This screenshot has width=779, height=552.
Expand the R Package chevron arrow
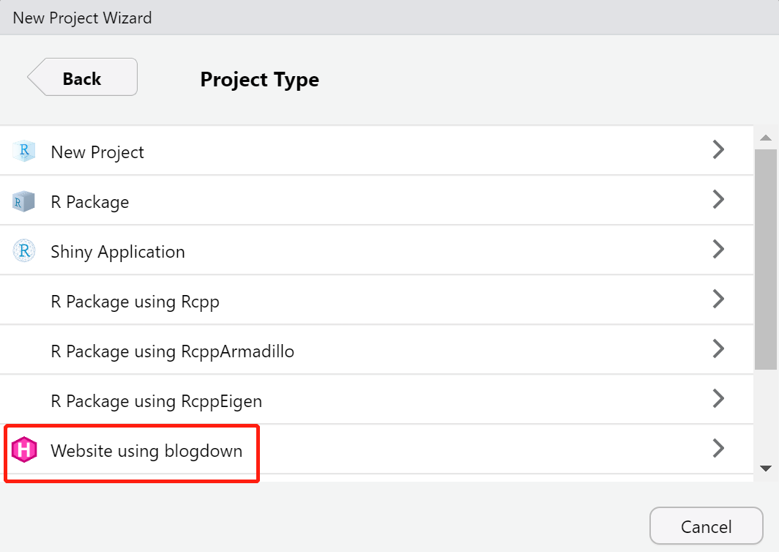click(718, 199)
